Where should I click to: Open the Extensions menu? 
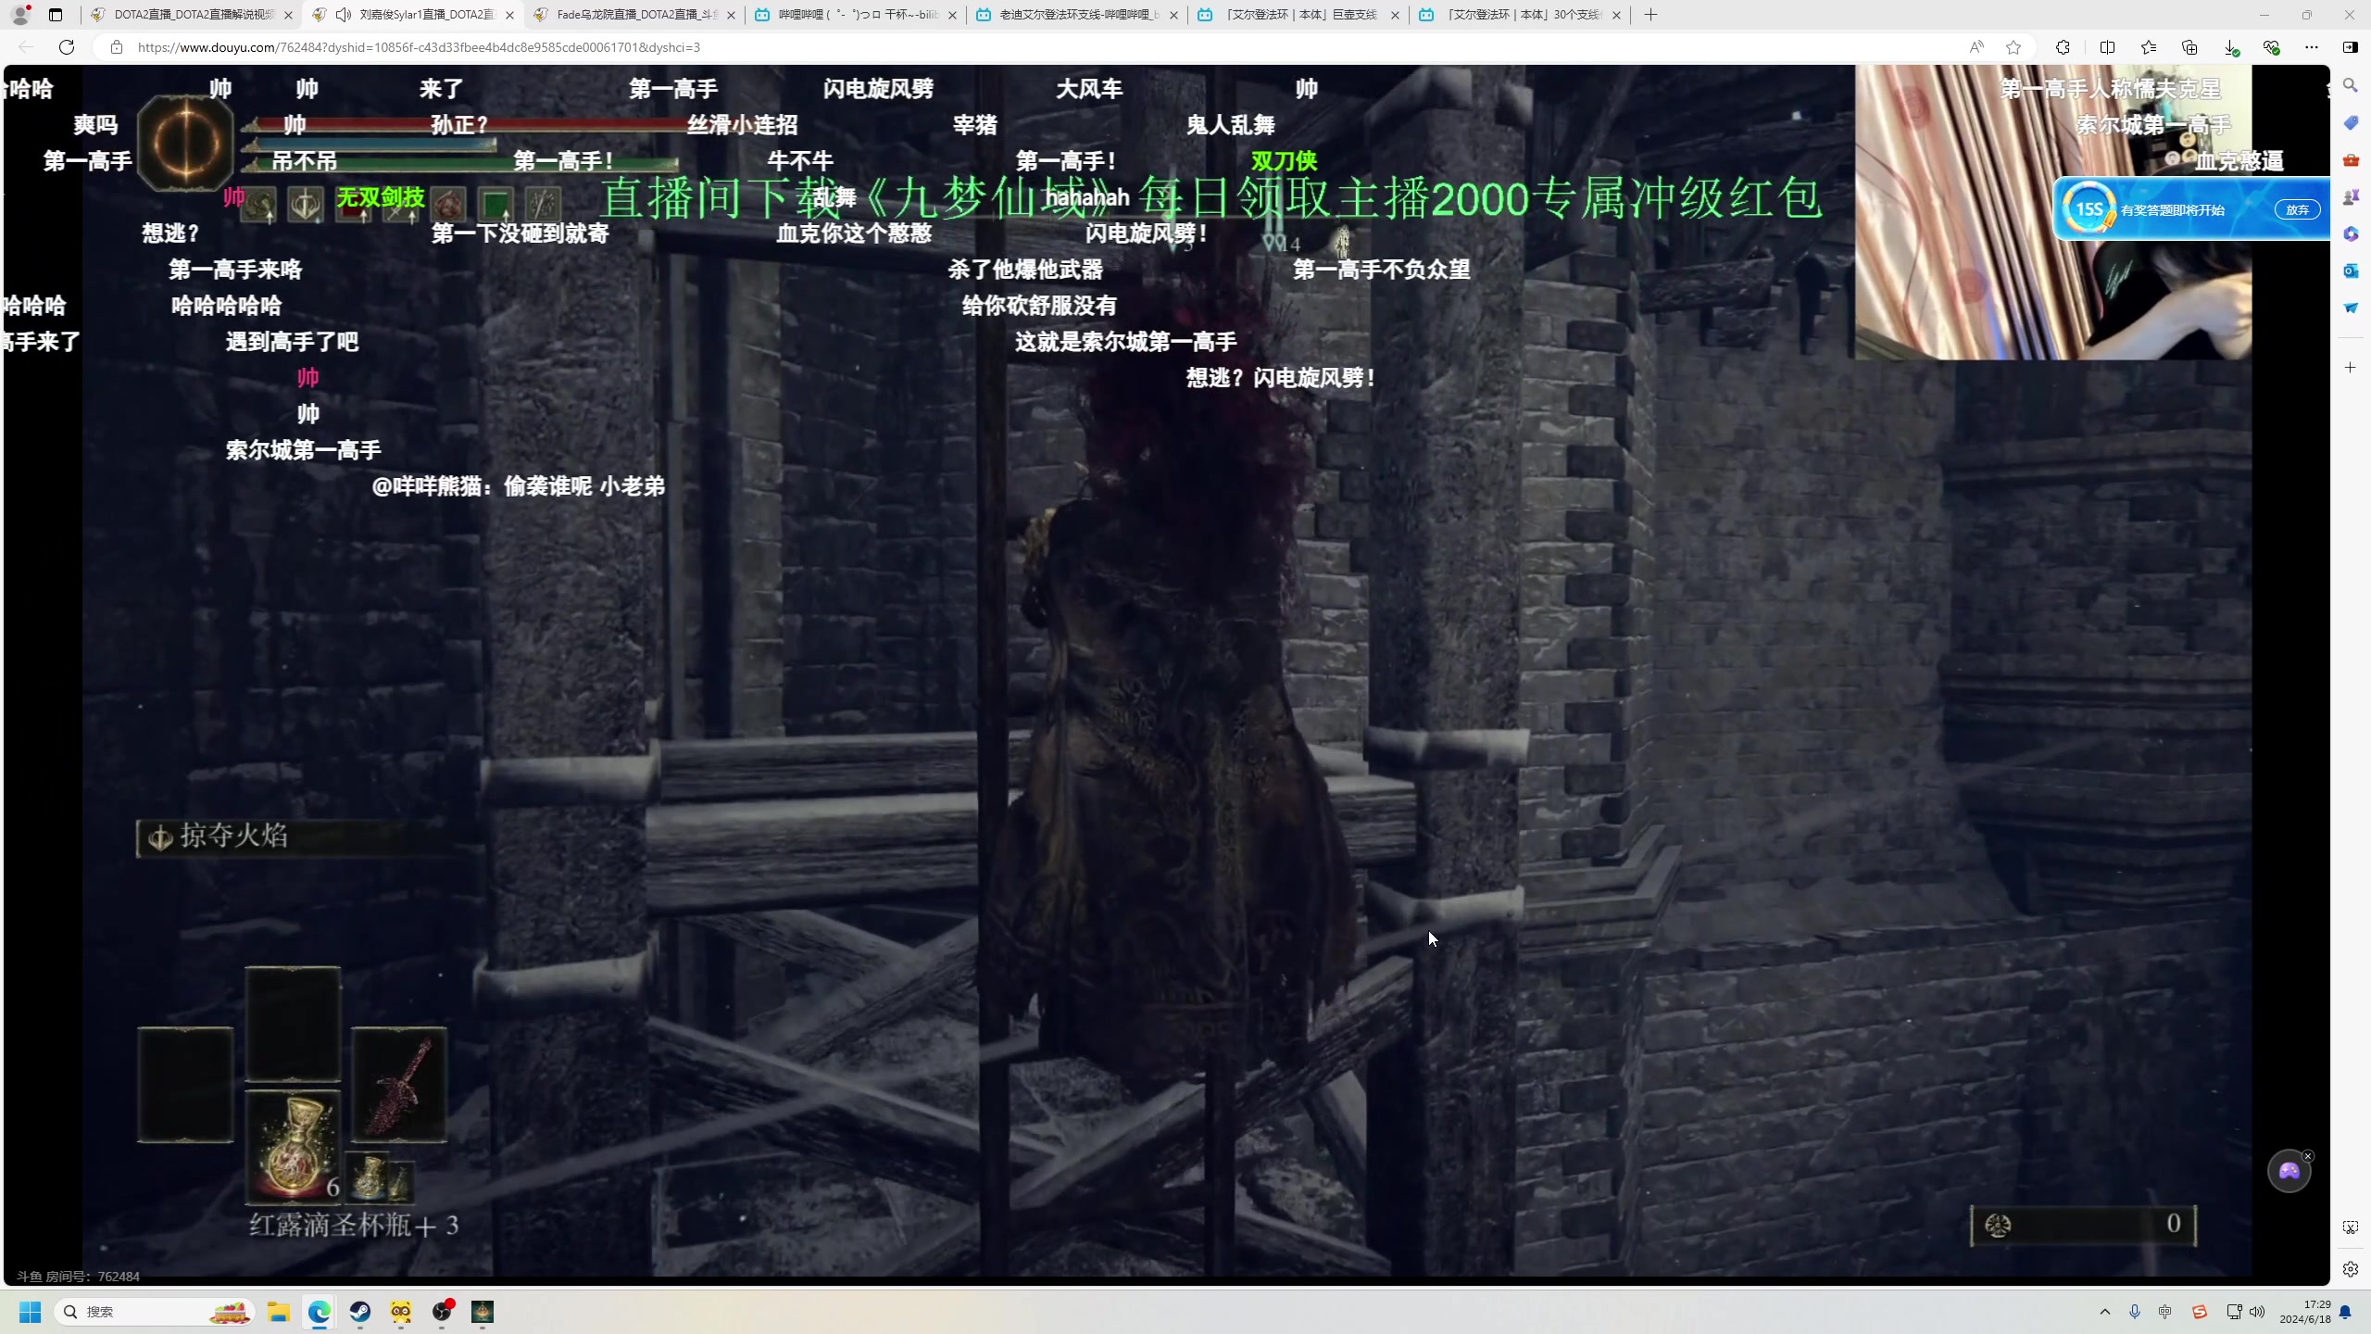click(x=2063, y=47)
